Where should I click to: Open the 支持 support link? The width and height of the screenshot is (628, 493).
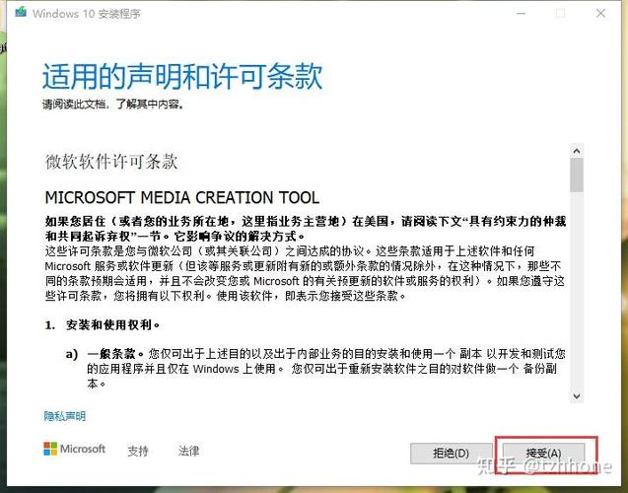click(138, 452)
